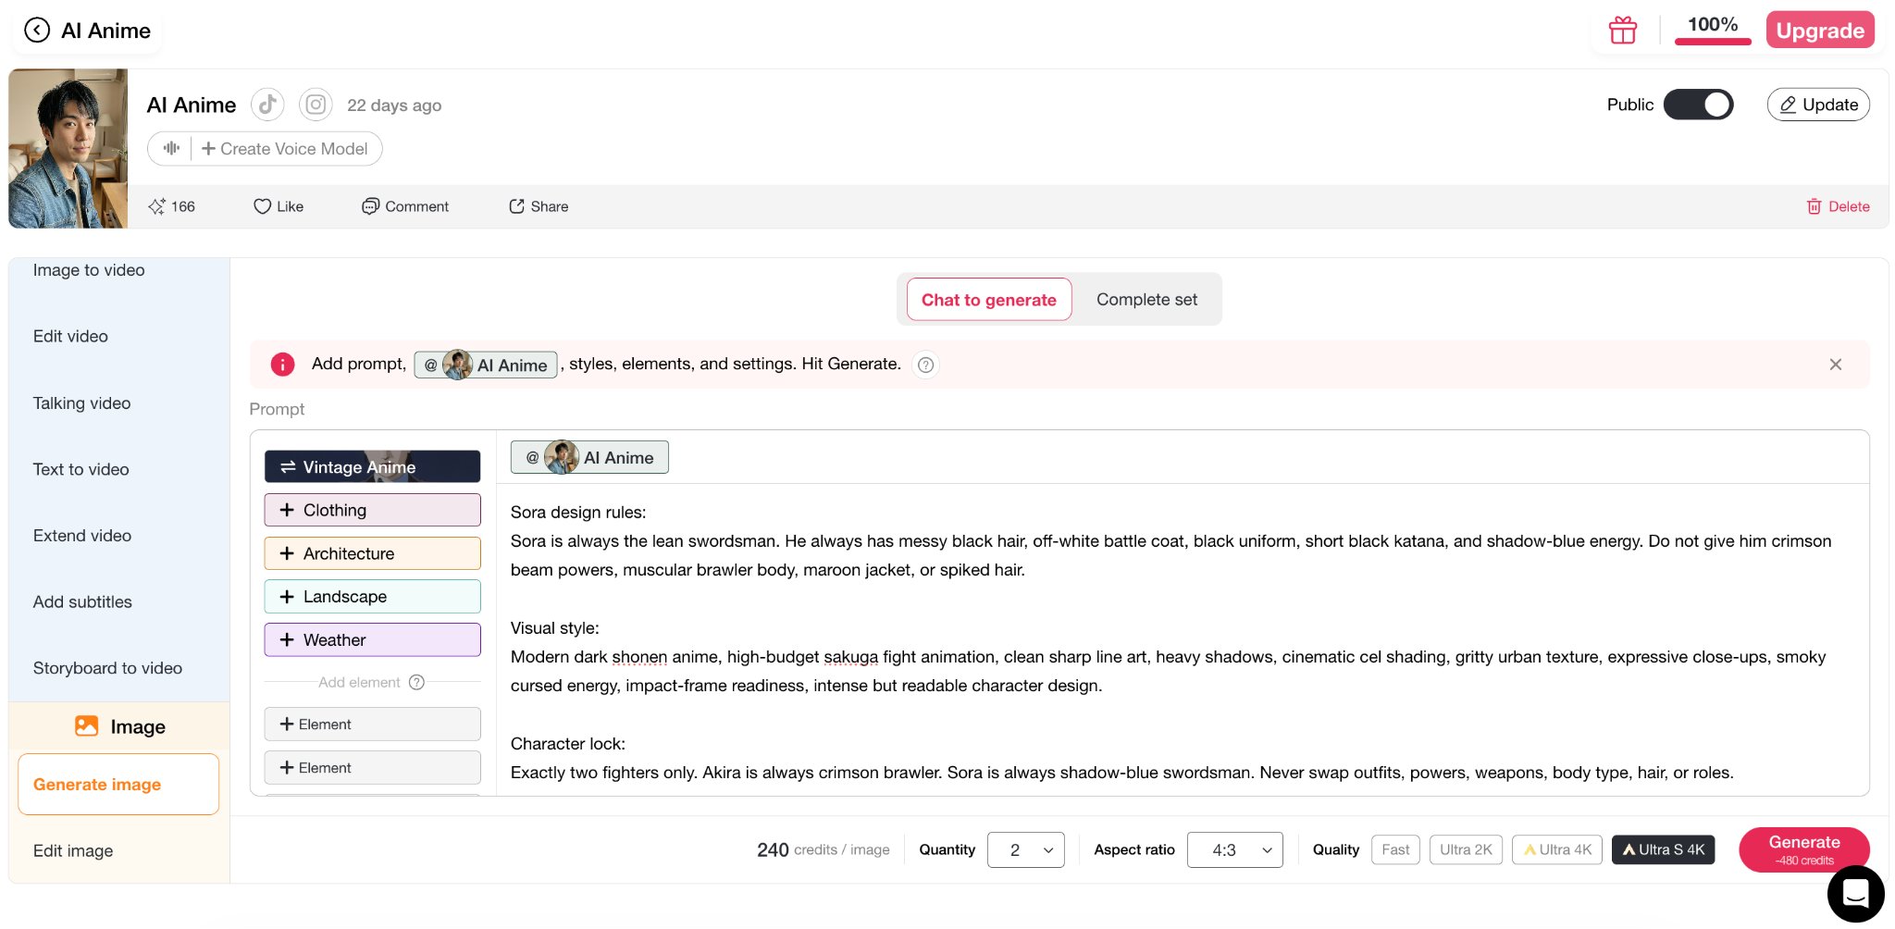Open the TikTok link icon
This screenshot has height=929, width=1895.
[267, 105]
